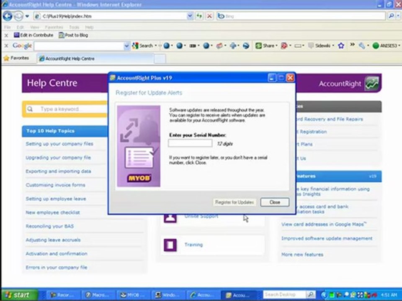Click the Google toolbar Search icon

[x=135, y=46]
